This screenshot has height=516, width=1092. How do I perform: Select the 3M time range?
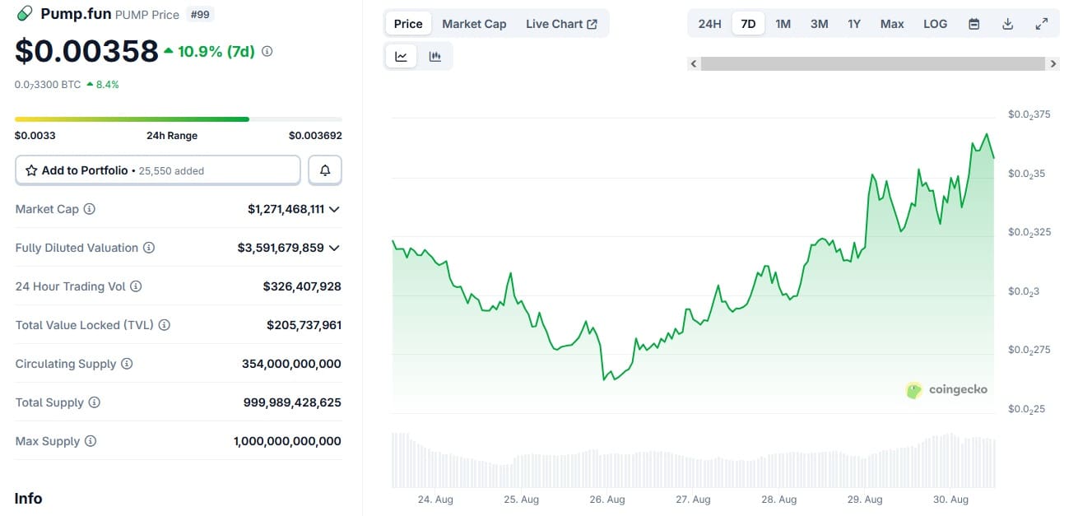pyautogui.click(x=819, y=24)
